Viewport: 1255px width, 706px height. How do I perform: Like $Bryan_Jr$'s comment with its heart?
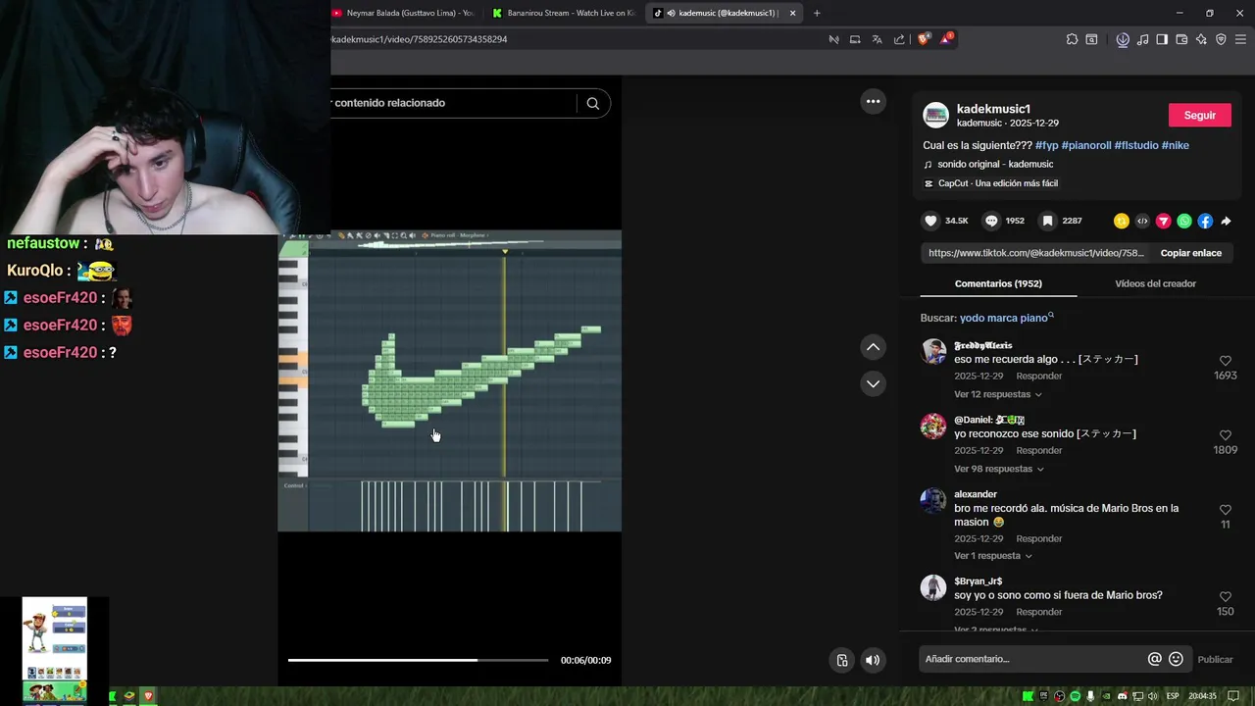[1225, 597]
